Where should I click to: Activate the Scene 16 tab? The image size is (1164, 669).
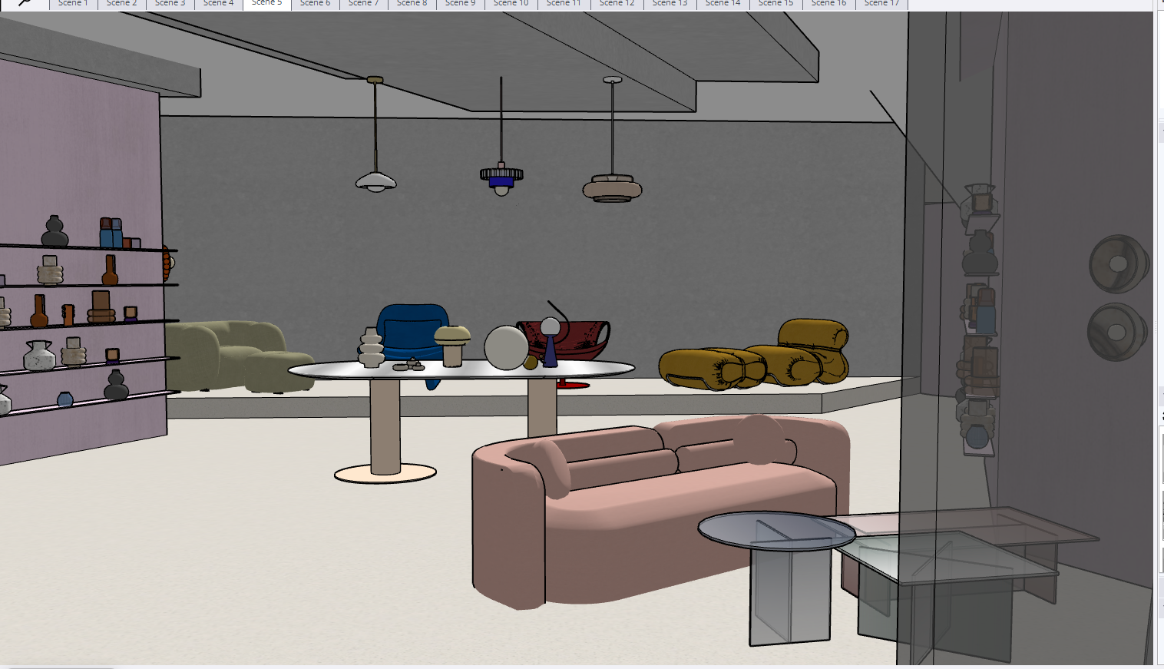click(828, 4)
